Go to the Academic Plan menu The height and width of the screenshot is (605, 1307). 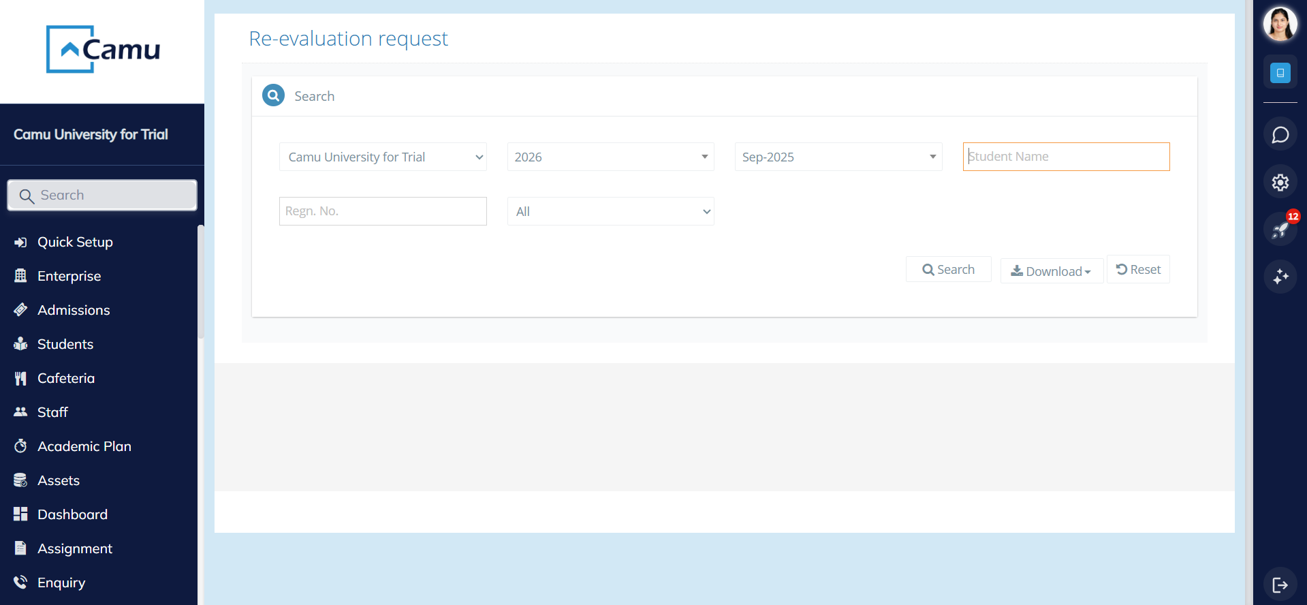(84, 446)
